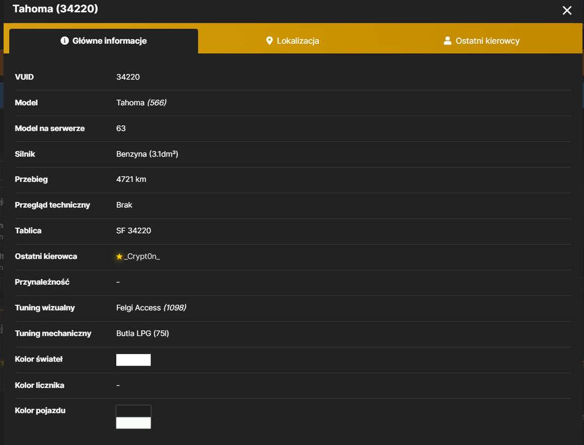Click the Ostatni kierowca row label
This screenshot has height=445, width=584.
(x=46, y=256)
